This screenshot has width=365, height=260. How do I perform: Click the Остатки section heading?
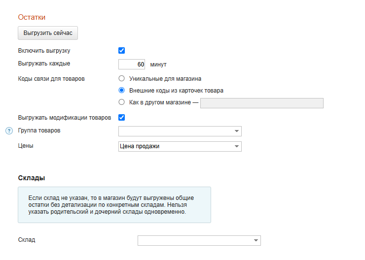point(32,17)
